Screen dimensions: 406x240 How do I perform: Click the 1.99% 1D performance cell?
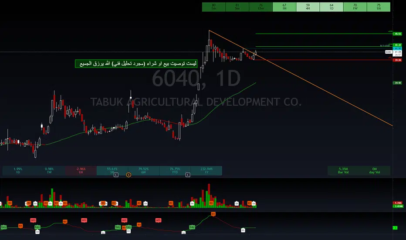click(18, 171)
